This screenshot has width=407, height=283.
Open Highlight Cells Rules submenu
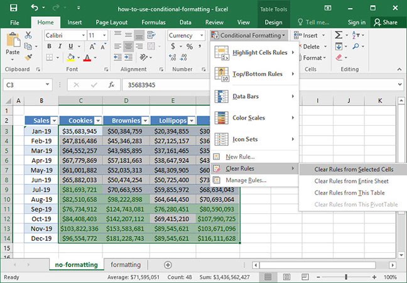pos(254,53)
